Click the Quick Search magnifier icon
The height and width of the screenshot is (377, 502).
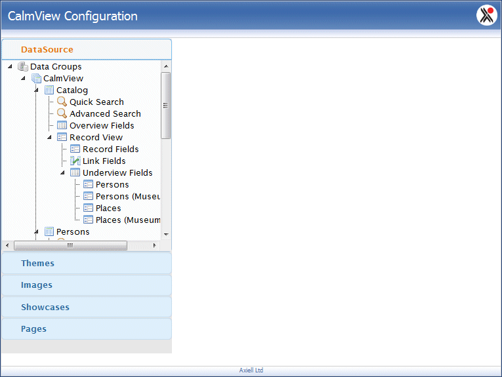62,102
